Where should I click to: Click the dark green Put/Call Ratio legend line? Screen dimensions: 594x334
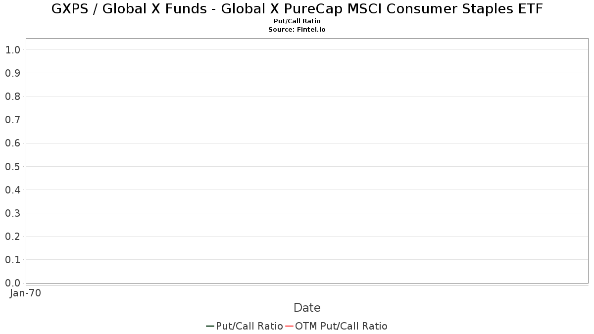(210, 326)
